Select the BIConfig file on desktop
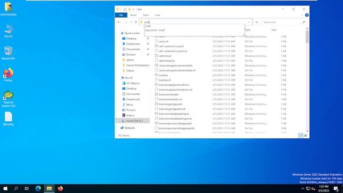 pyautogui.click(x=9, y=118)
